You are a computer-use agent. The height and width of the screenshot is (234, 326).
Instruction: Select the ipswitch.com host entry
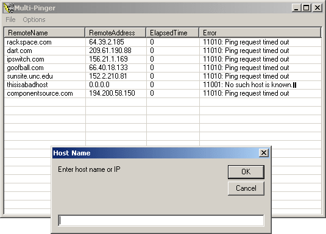[26, 59]
